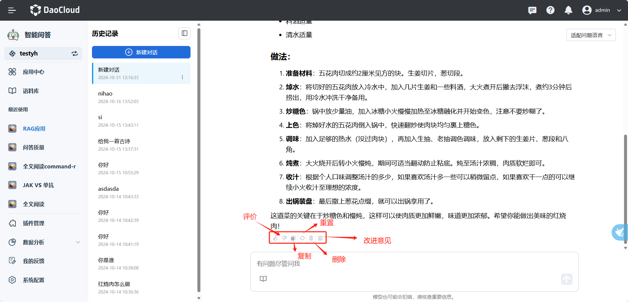Click the refresh toggle next to testyh
The height and width of the screenshot is (302, 628).
(x=75, y=54)
